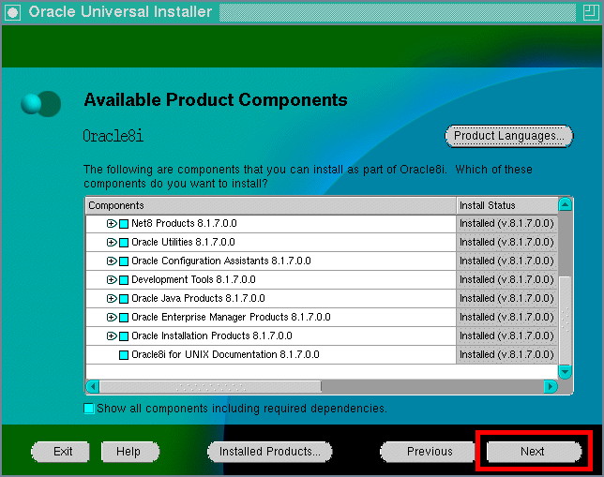
Task: Click install status of Development Tools row
Action: click(x=506, y=280)
